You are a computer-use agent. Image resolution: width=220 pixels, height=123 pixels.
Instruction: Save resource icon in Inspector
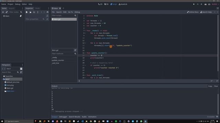34,12
